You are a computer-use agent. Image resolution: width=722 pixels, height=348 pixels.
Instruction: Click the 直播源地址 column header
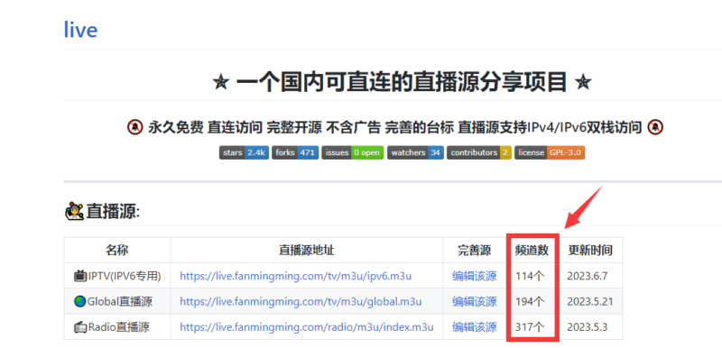(306, 250)
